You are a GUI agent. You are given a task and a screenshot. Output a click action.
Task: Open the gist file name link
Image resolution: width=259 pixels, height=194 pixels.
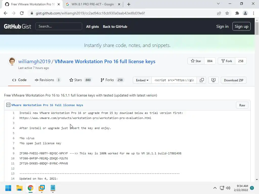click(47, 105)
